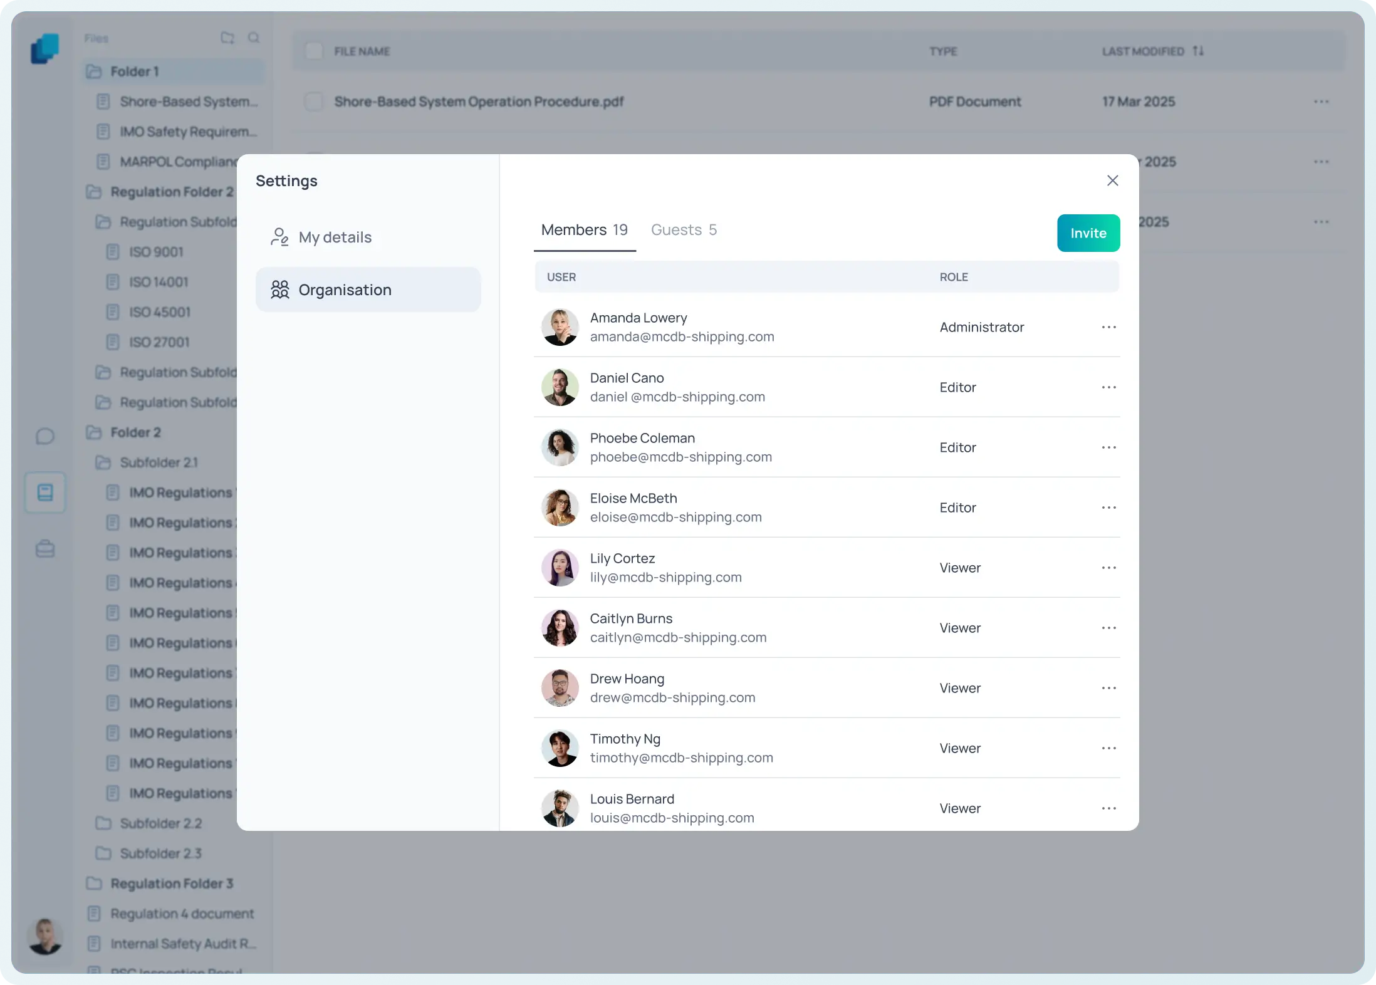
Task: Open Shore-Based System file in tree
Action: pos(177,102)
